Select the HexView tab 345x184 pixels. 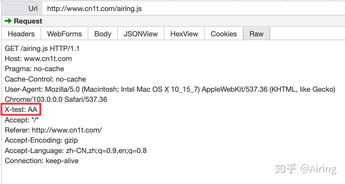[x=184, y=34]
